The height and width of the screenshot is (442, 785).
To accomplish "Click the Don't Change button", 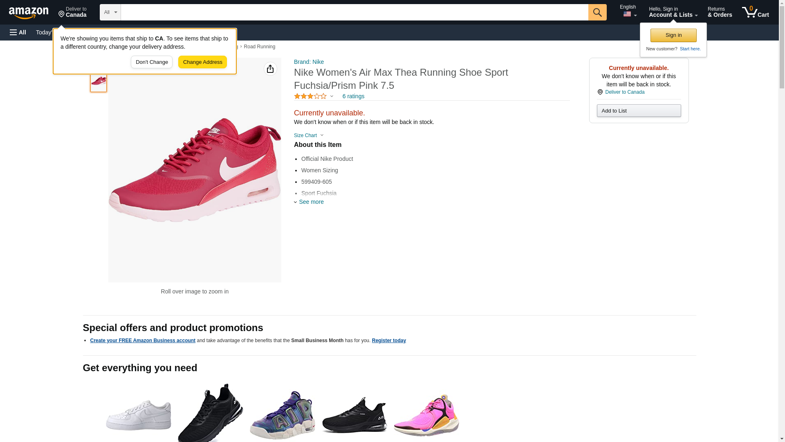I will click(152, 62).
